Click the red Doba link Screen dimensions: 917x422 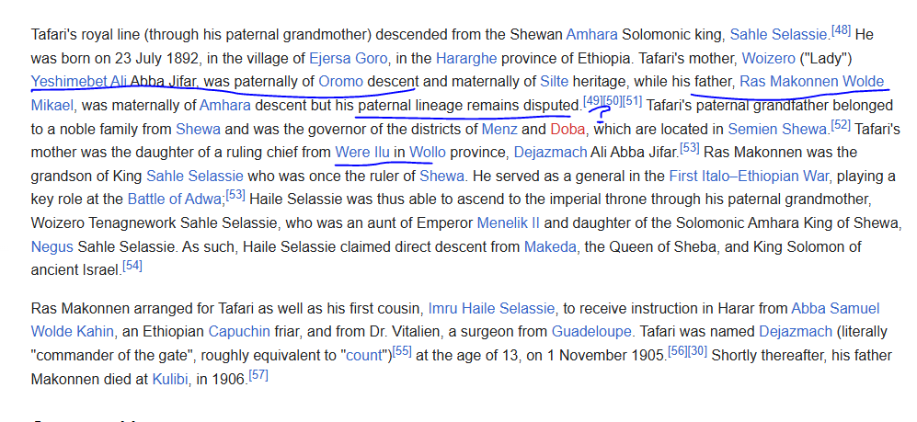pos(567,129)
